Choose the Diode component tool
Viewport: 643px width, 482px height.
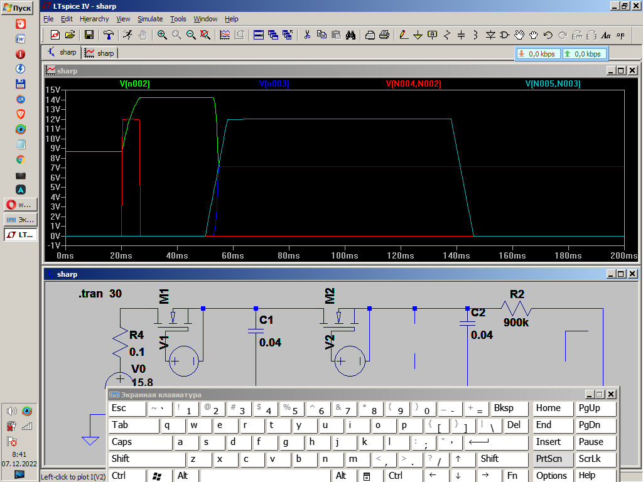[x=490, y=35]
